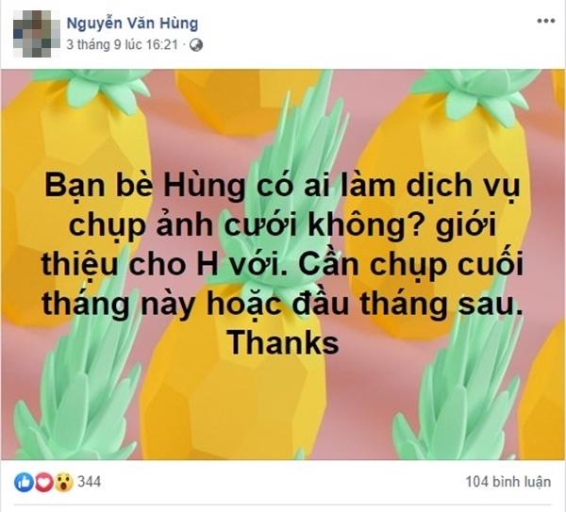Viewport: 566px width, 512px height.
Task: Click the blurred profile picture avatar
Action: [x=37, y=34]
